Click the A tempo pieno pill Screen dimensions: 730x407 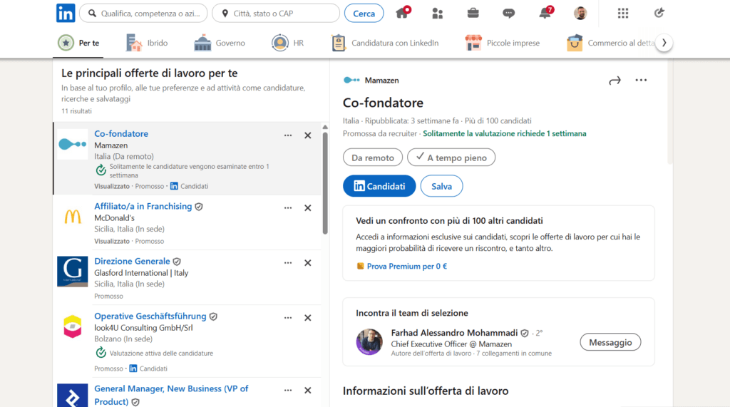(451, 158)
